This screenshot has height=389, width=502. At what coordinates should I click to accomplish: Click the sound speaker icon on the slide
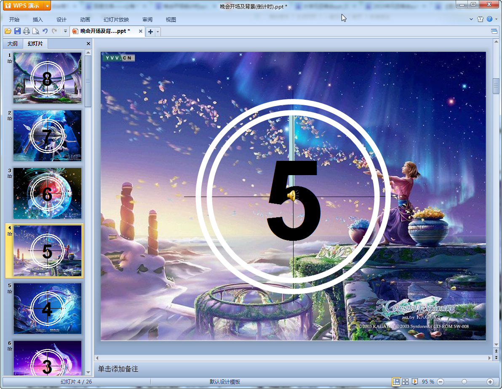292,195
